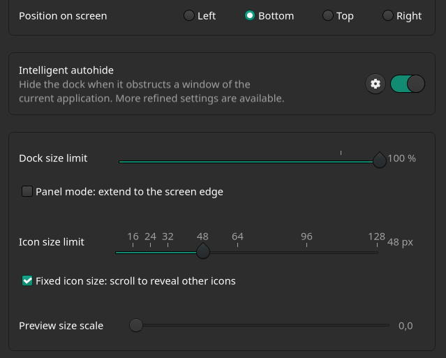The image size is (446, 358).
Task: Choose Top for dock position
Action: 327,16
